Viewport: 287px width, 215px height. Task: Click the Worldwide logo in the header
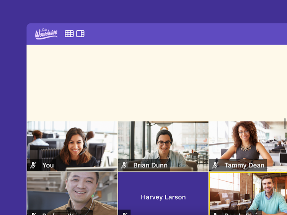46,34
